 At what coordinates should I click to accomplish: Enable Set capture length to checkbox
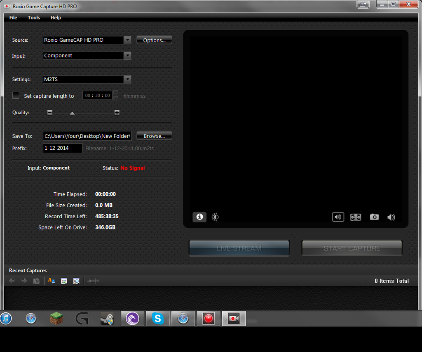pyautogui.click(x=16, y=95)
